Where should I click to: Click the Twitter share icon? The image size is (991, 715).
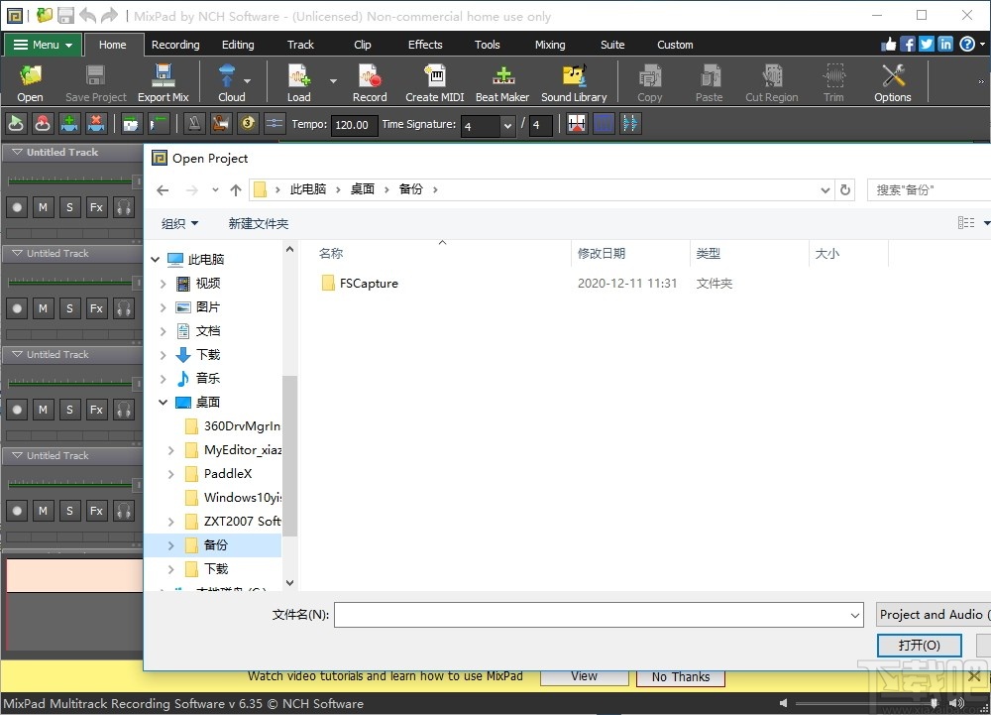pyautogui.click(x=927, y=44)
